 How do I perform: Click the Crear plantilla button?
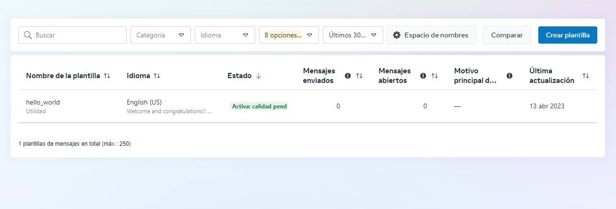(x=568, y=35)
